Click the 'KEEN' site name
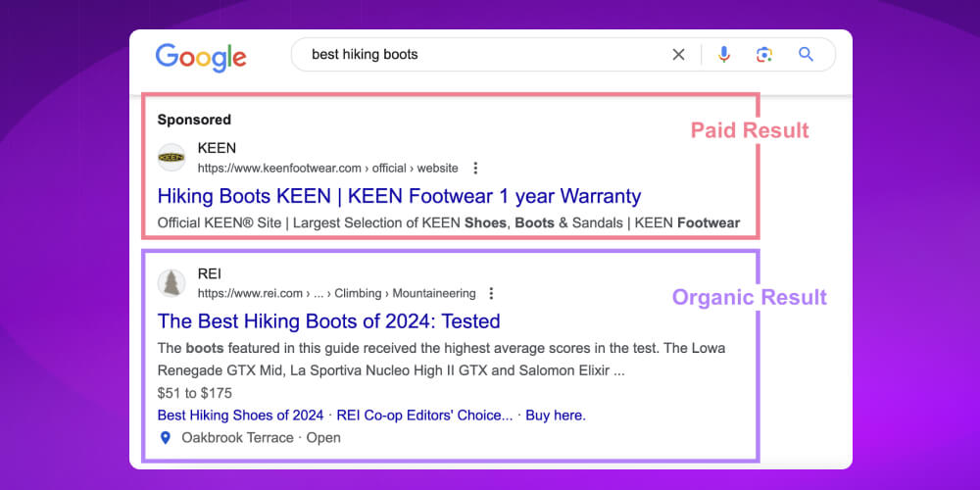Screen dimensions: 980x490 click(x=217, y=148)
